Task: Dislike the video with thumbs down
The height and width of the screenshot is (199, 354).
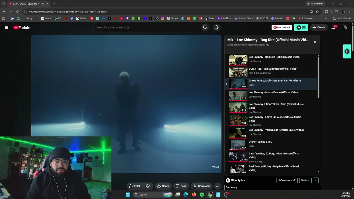Action: [x=148, y=186]
